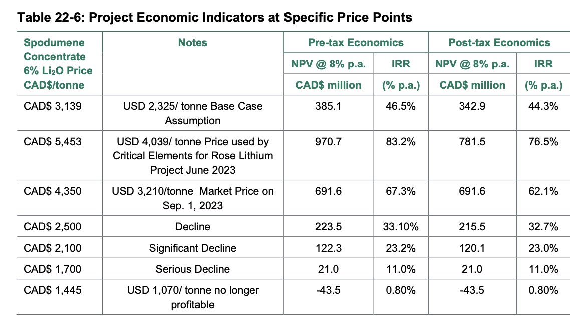Click the Rose Lithium Project note

tap(192, 156)
